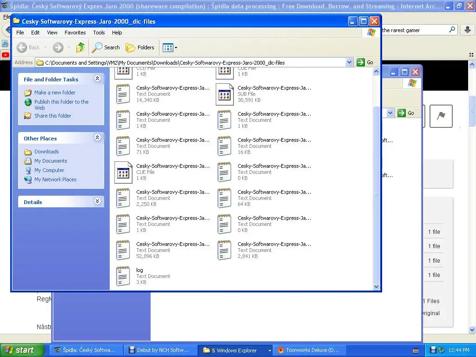Screen dimensions: 476x357
Task: Select the 30,591 KB SUB file icon
Action: [x=225, y=94]
